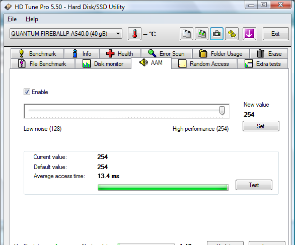
Task: Select the AAM tab
Action: tap(151, 62)
